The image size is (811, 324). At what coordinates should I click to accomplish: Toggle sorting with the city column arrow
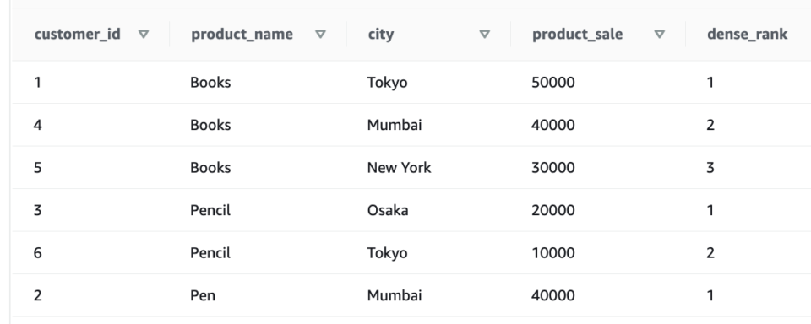click(485, 34)
